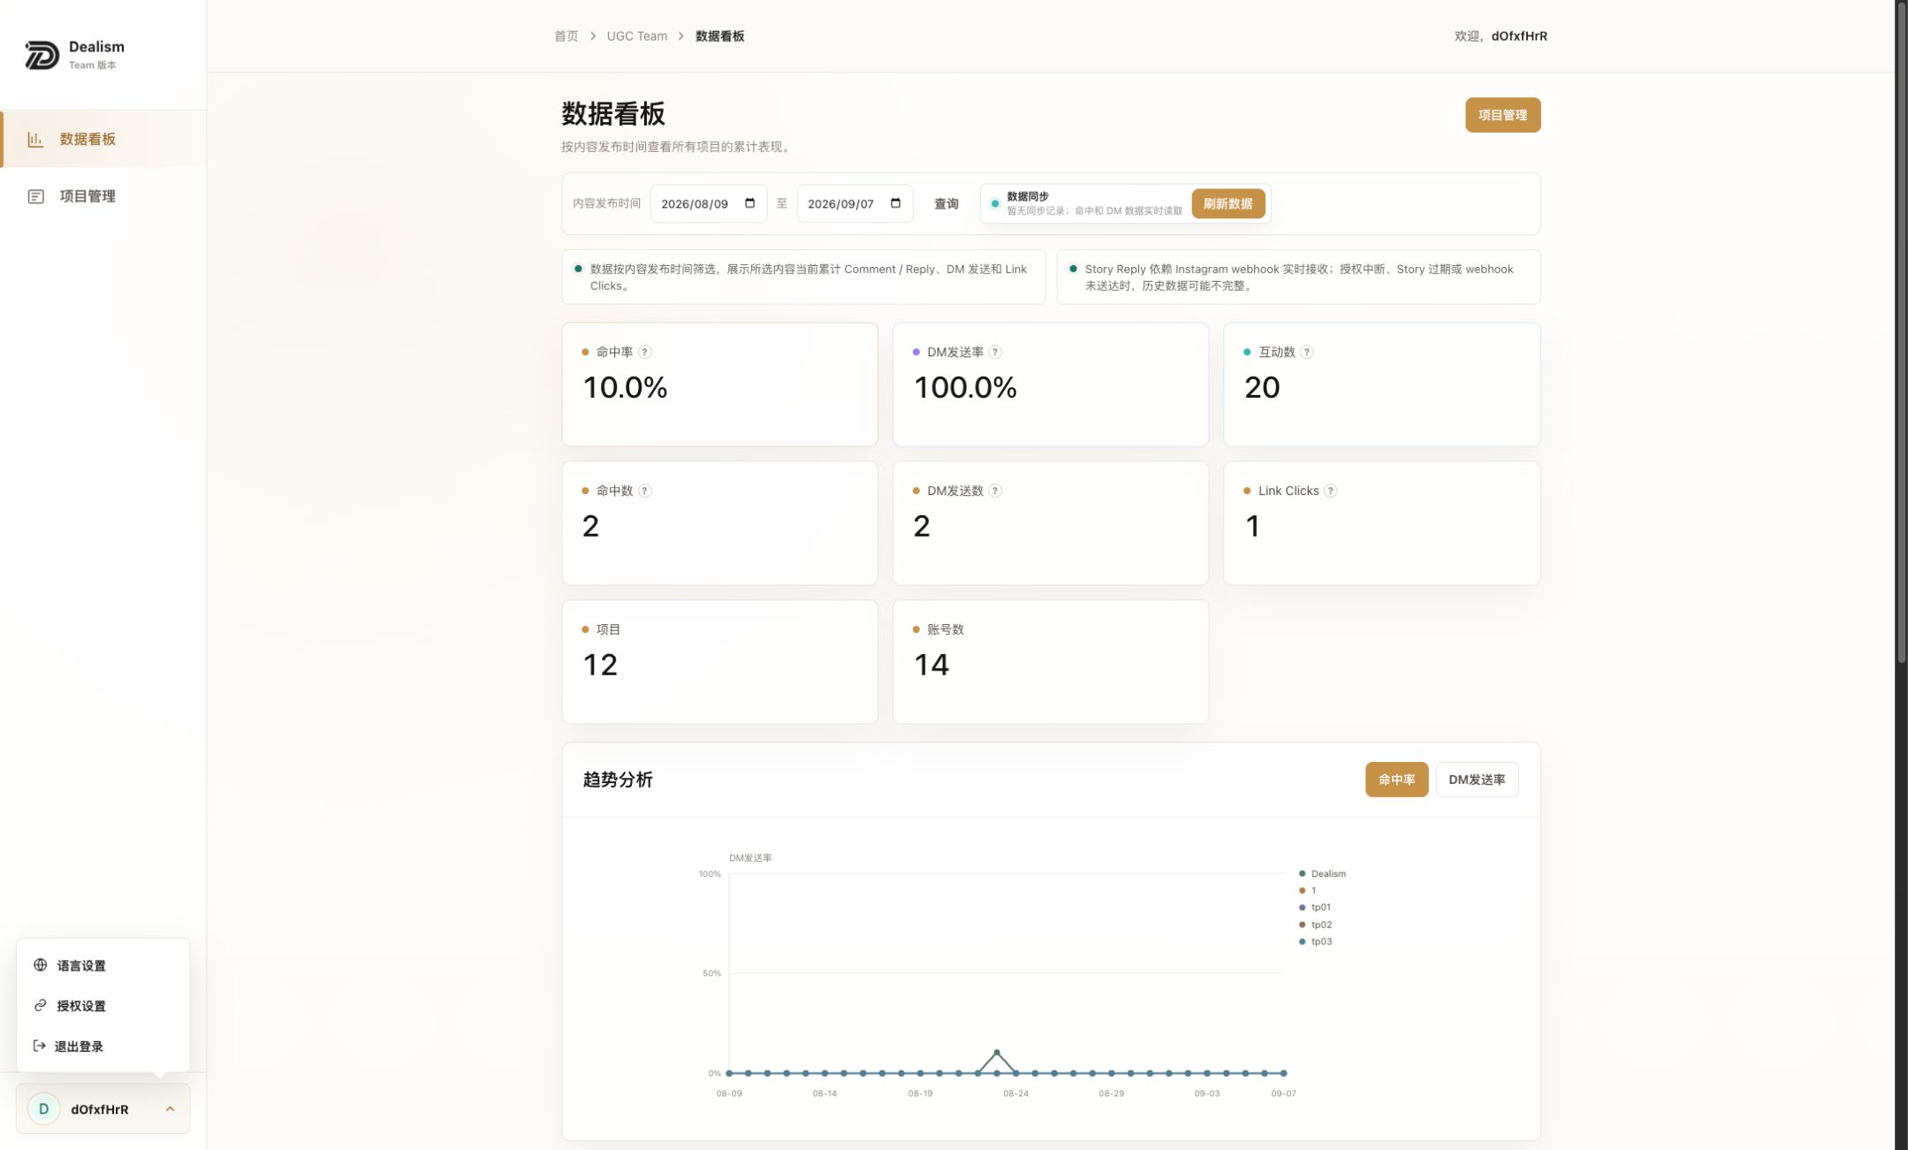Image resolution: width=1908 pixels, height=1150 pixels.
Task: Click the 项目 card showing 12
Action: click(x=719, y=661)
